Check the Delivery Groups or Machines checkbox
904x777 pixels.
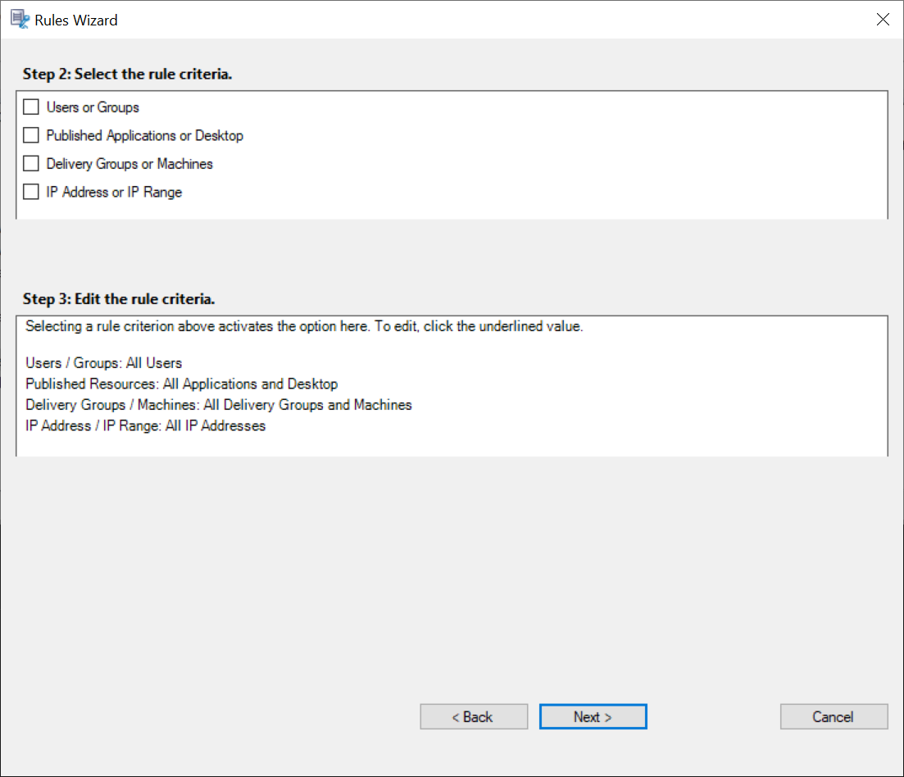pos(31,164)
